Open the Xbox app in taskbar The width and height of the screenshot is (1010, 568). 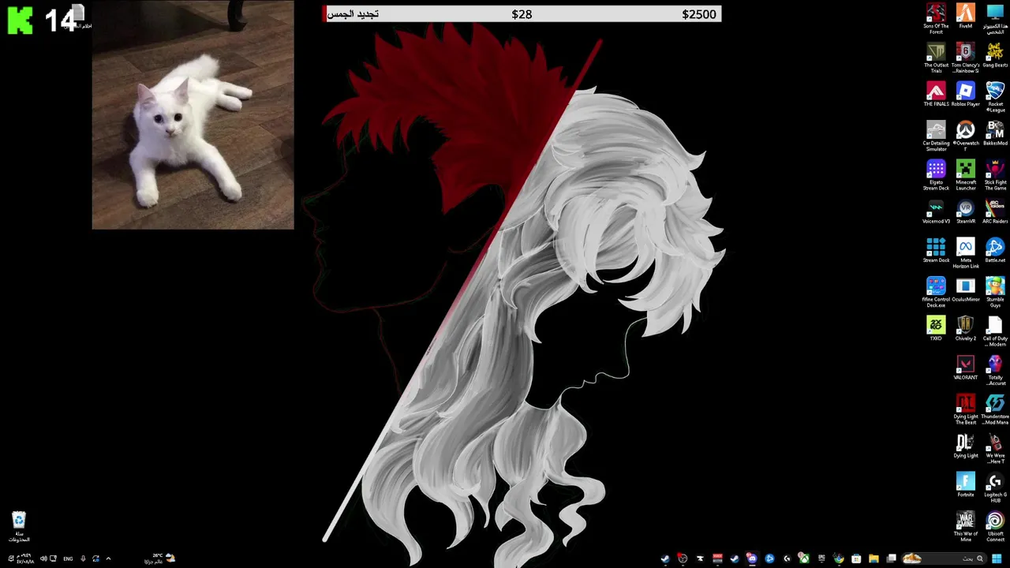(x=804, y=559)
